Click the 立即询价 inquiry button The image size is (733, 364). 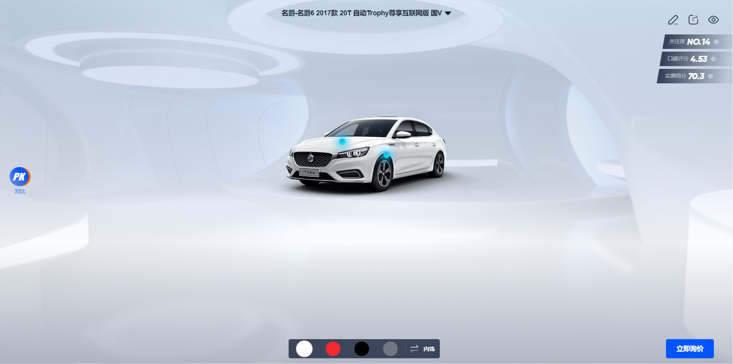point(690,349)
